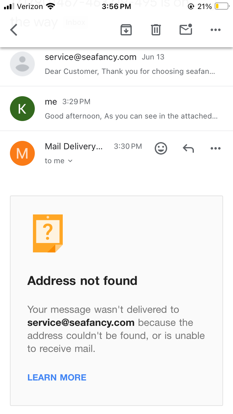The height and width of the screenshot is (414, 233).
Task: Tap the gray default profile avatar
Action: (22, 64)
